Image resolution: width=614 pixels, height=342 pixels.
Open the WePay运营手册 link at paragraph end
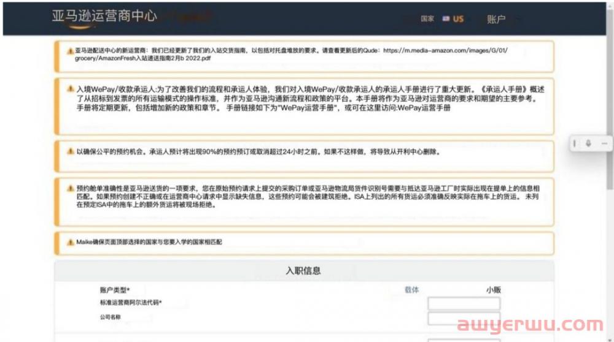(x=424, y=108)
